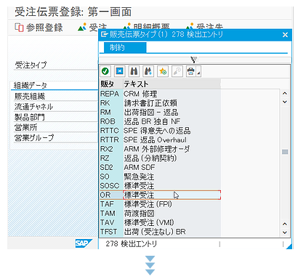The width and height of the screenshot is (298, 279).
Task: Click status text 278 検出エントリ at bottom
Action: tap(132, 243)
